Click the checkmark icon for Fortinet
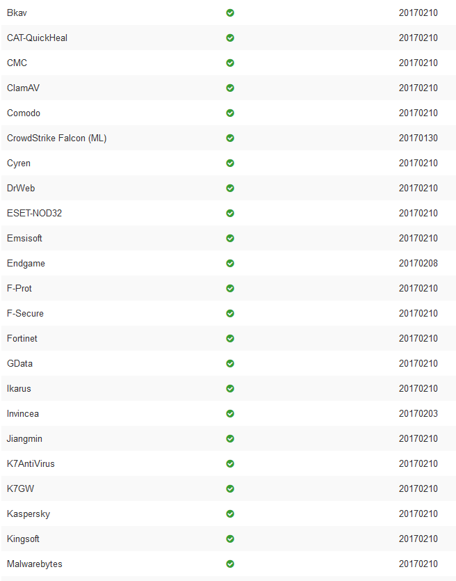This screenshot has width=456, height=581. tap(230, 338)
